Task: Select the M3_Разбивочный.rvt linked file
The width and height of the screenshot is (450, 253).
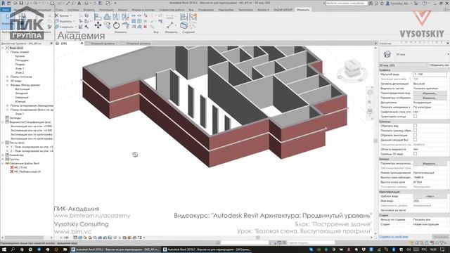Action: point(27,171)
